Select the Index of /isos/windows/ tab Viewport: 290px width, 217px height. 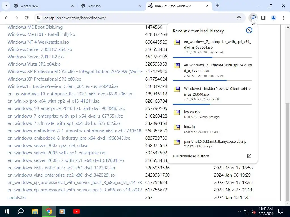click(179, 6)
